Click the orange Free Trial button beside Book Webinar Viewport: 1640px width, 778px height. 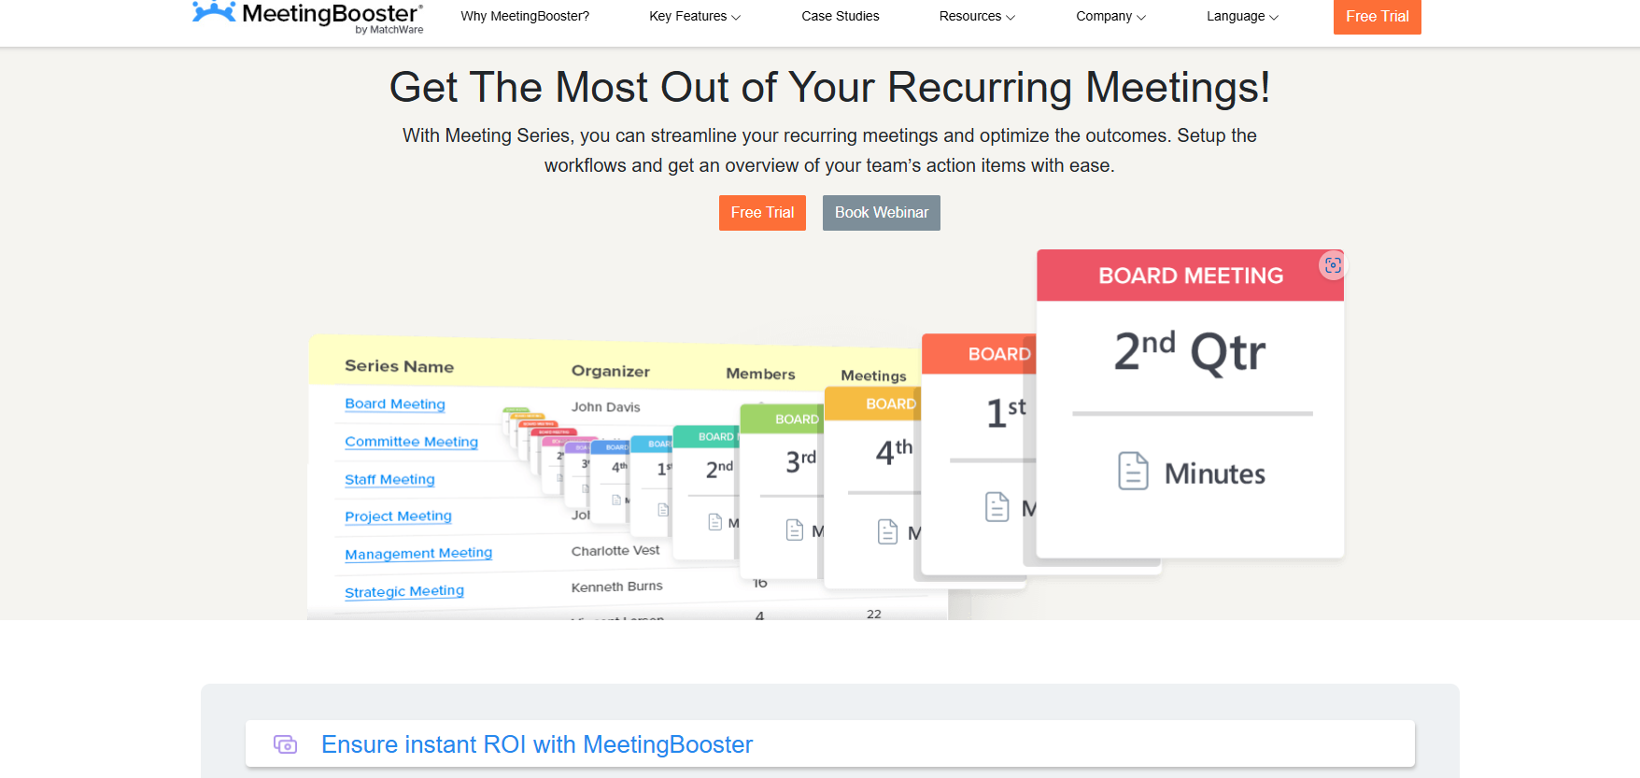pyautogui.click(x=762, y=213)
